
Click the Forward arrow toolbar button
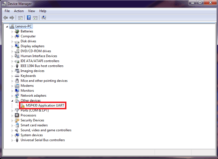point(12,18)
